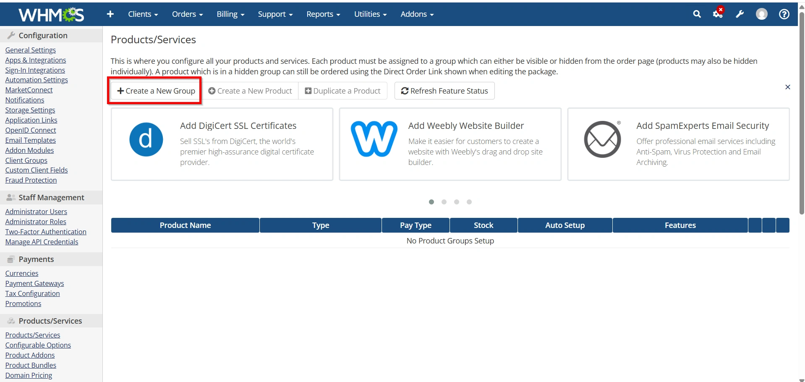Open Apps & Integrations link
This screenshot has width=805, height=382.
[x=36, y=60]
